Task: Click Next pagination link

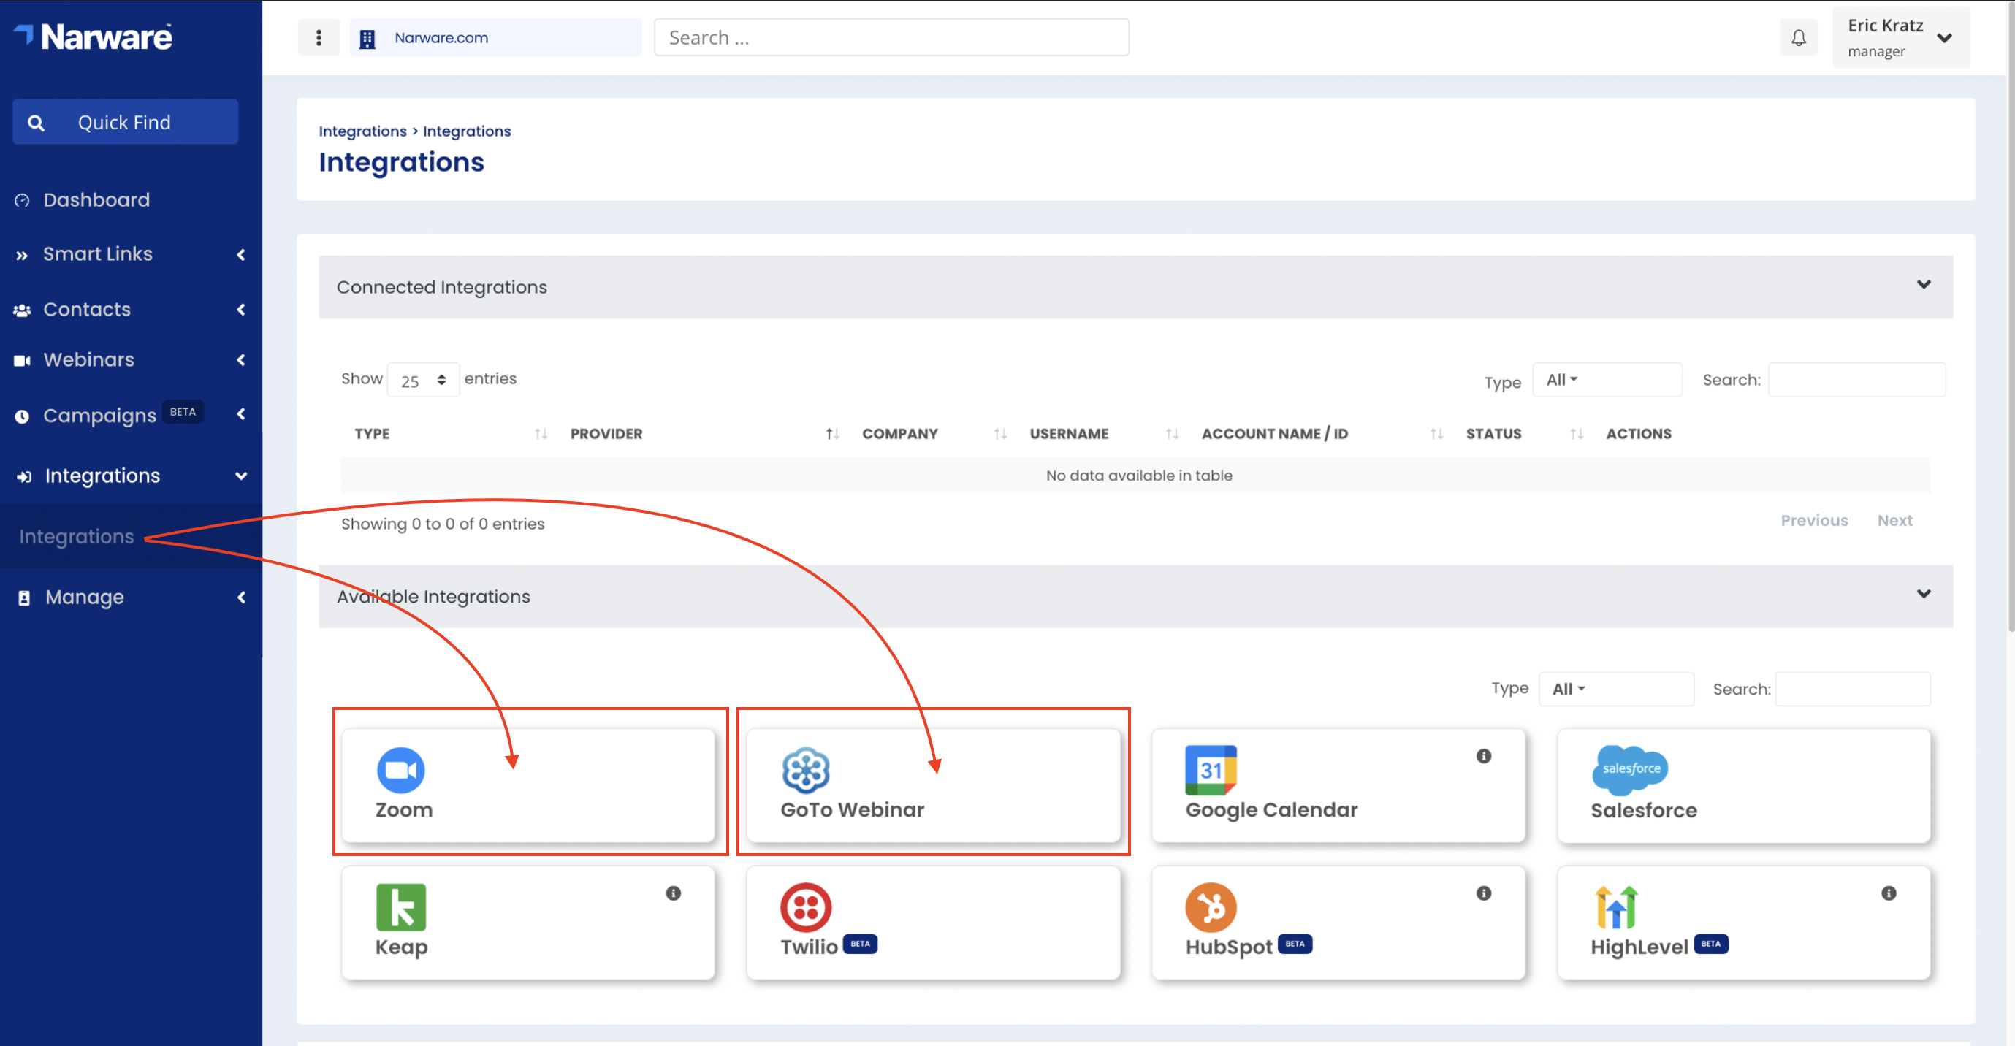Action: tap(1894, 521)
